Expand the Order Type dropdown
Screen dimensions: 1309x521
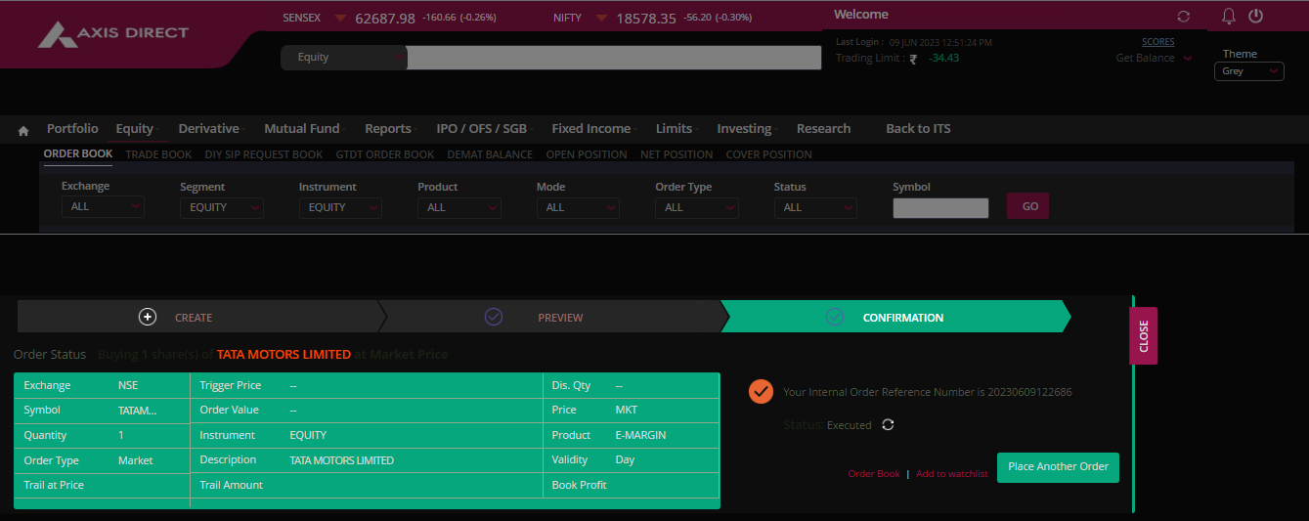tap(696, 207)
